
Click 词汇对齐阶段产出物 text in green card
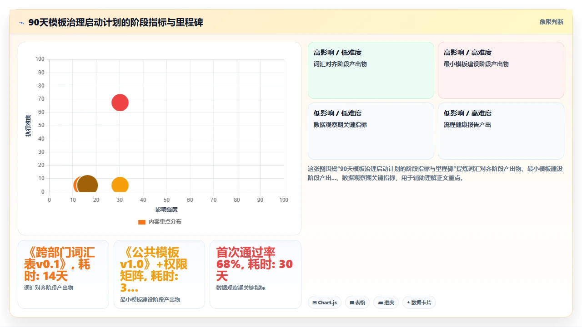(340, 64)
